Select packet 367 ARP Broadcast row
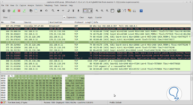Image resolution: width=193 pixels, height=105 pixels. [95, 26]
